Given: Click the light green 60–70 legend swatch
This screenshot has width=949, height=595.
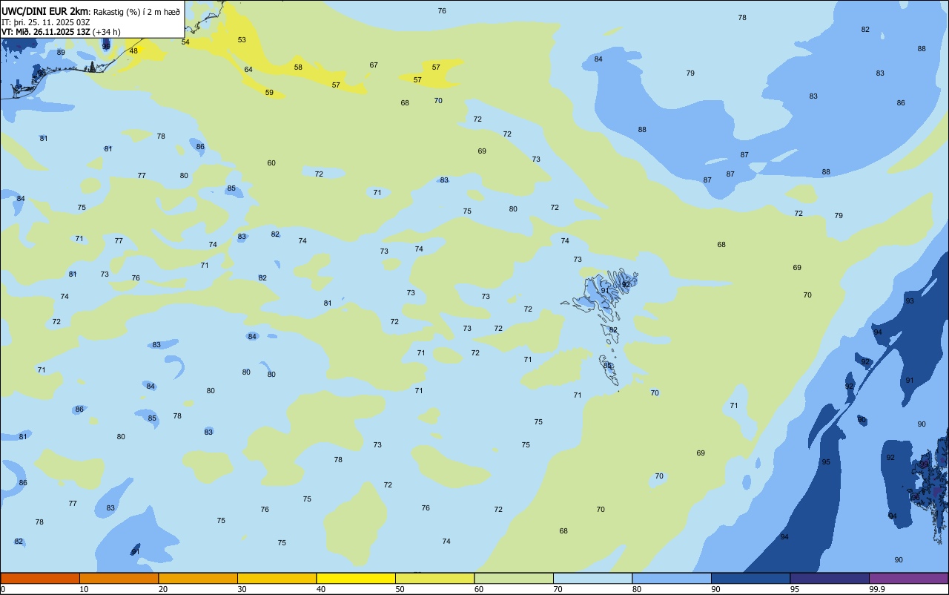Looking at the screenshot, I should point(514,578).
